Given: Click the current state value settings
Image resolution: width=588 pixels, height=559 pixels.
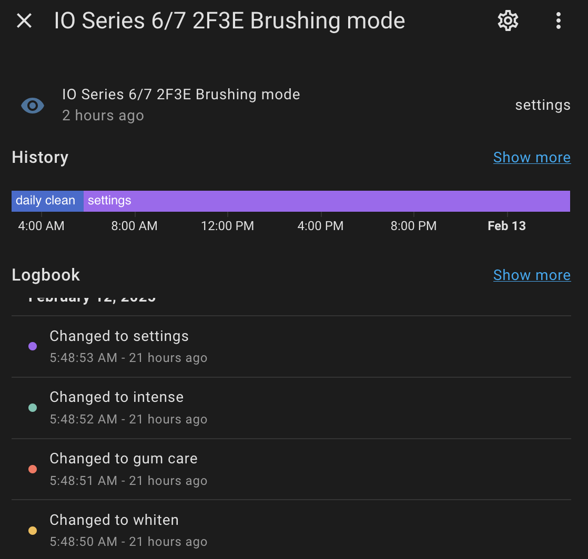Looking at the screenshot, I should (543, 105).
